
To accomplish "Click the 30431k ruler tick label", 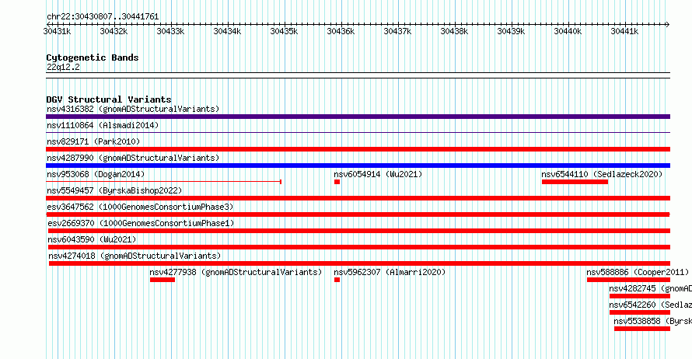I will pyautogui.click(x=57, y=31).
